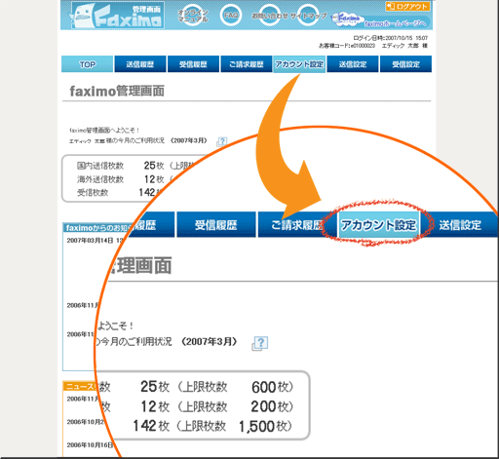Select the TOP tab
This screenshot has width=499, height=459.
[x=87, y=64]
